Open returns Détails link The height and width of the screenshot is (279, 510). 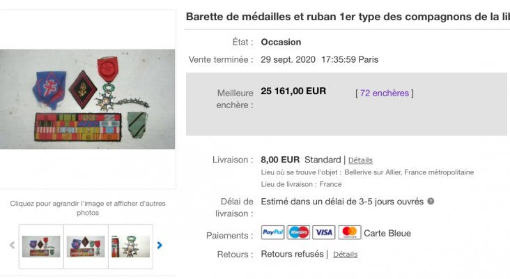click(345, 255)
